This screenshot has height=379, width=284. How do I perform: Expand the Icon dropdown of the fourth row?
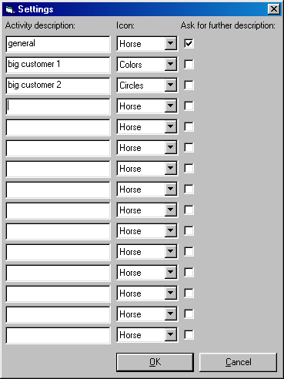[171, 106]
